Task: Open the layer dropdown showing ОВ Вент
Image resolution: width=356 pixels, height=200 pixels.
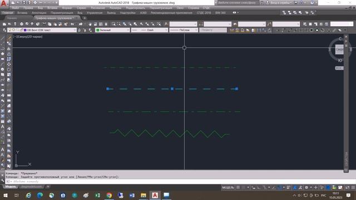Action: pos(42,30)
